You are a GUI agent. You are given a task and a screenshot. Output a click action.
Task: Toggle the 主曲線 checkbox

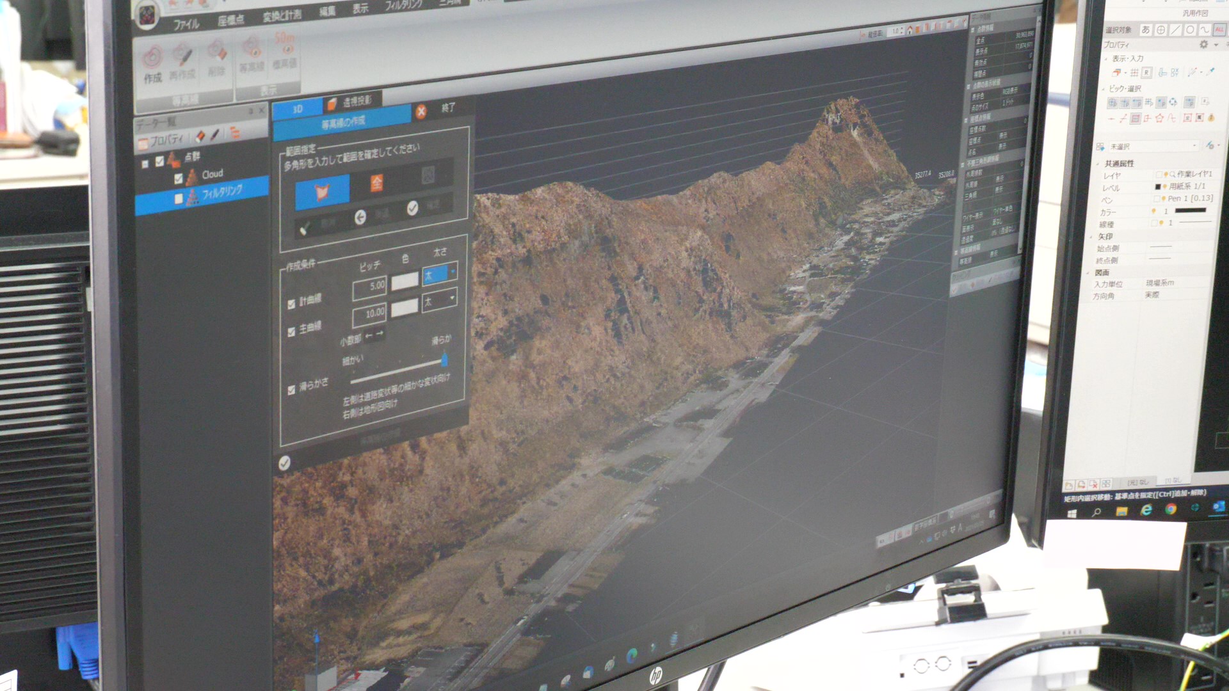pos(291,331)
